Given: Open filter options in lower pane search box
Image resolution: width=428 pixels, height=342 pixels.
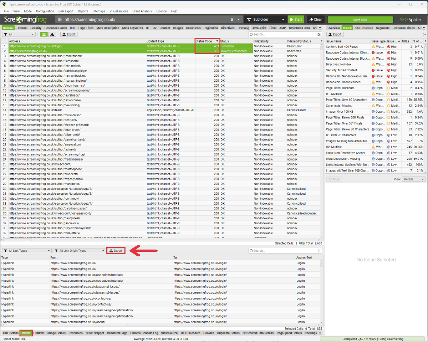Looking at the screenshot, I should (x=319, y=251).
